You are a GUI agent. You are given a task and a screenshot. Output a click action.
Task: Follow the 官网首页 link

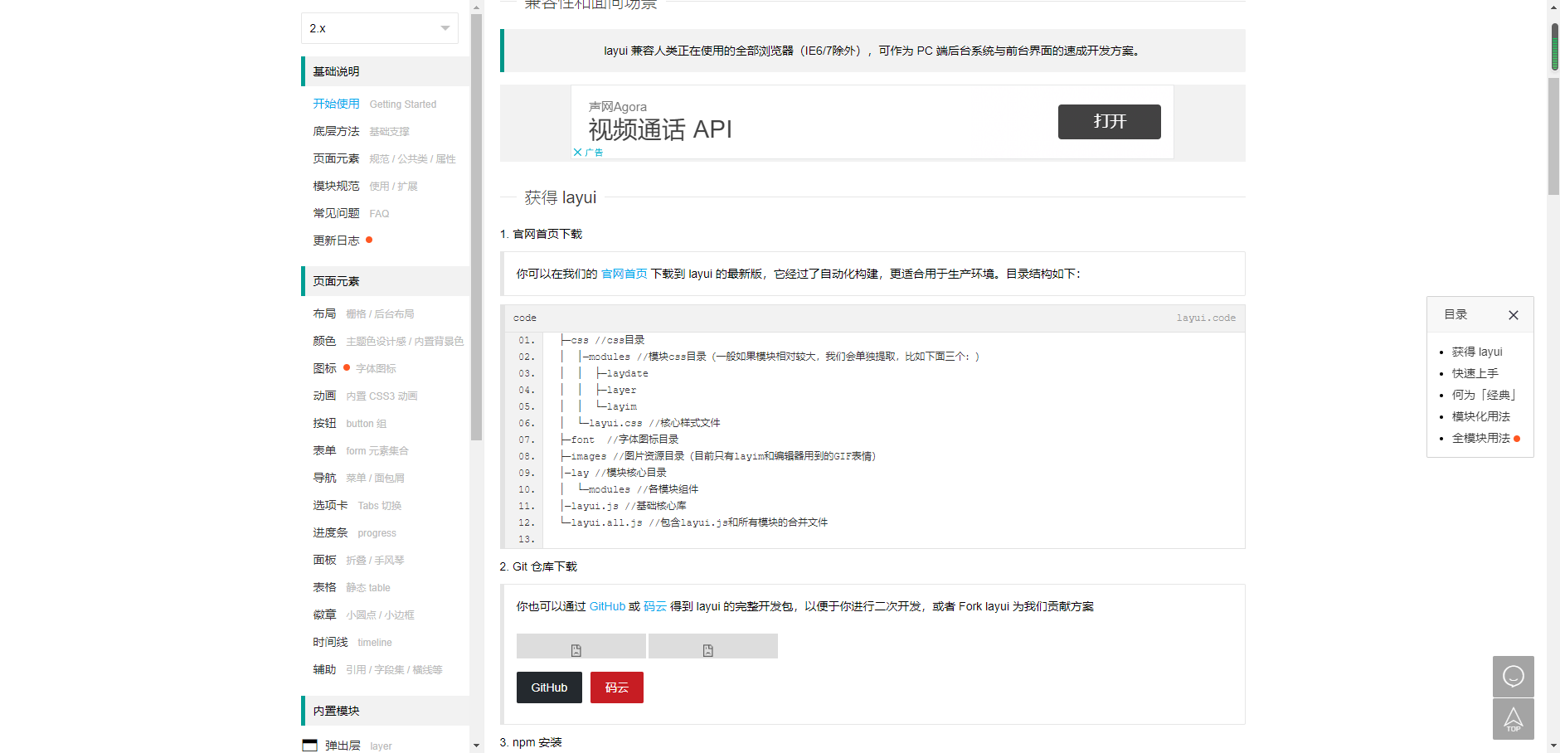624,273
